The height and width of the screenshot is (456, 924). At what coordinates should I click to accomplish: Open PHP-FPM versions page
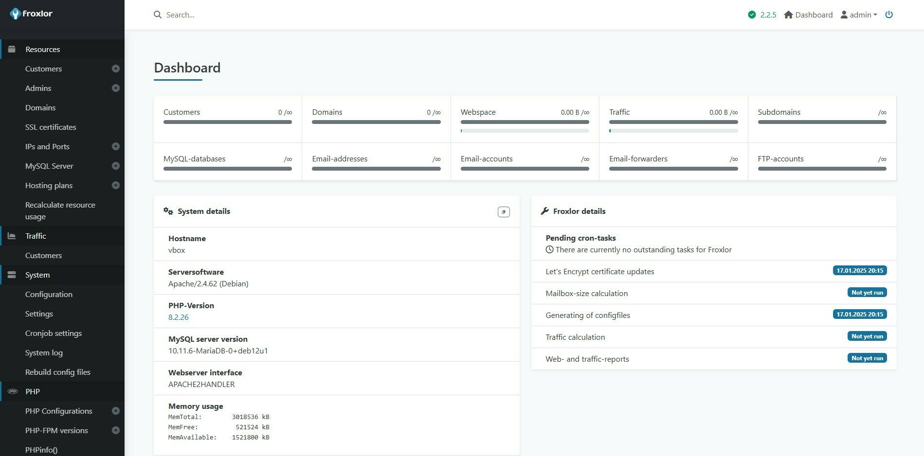coord(56,430)
